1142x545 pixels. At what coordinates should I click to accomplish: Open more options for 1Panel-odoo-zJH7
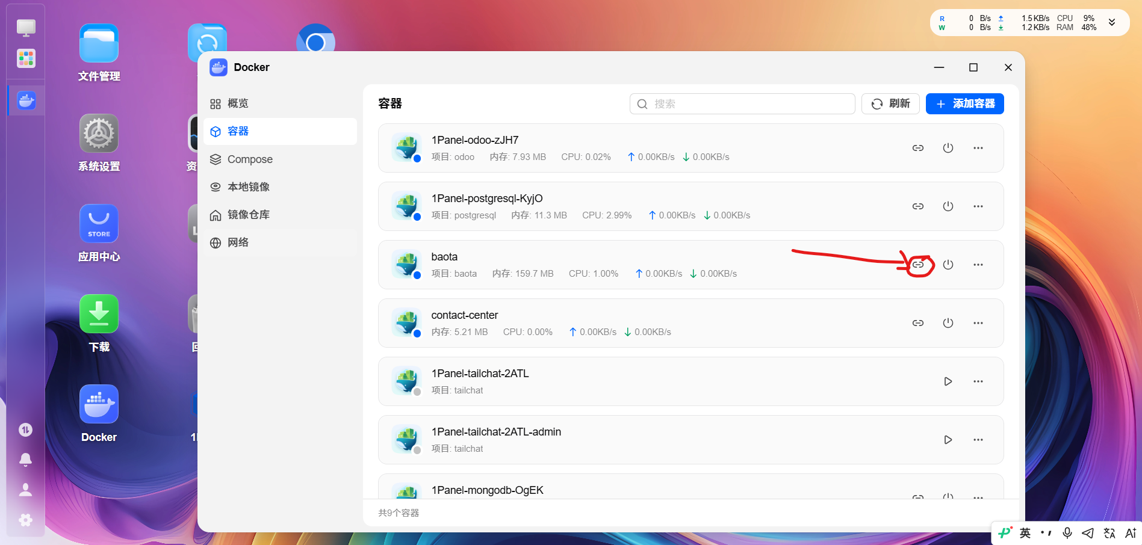pos(978,148)
